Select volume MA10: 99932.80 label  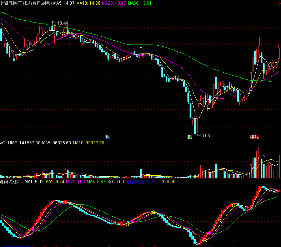click(89, 143)
